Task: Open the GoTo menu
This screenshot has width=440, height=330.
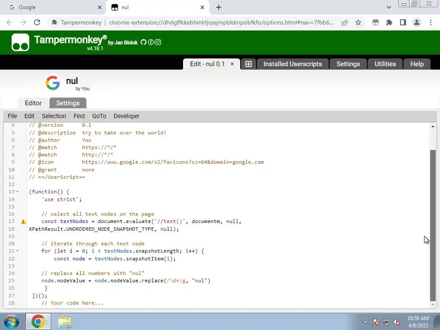Action: tap(99, 116)
